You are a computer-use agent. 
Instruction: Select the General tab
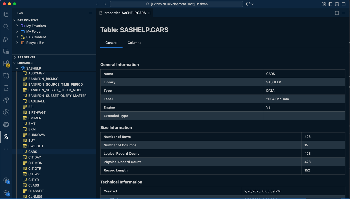point(111,43)
